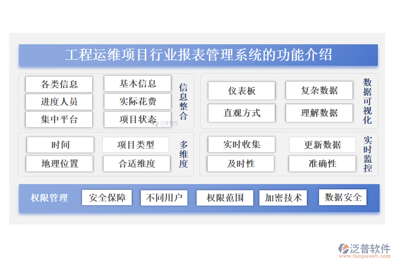Screen dimensions: 395x263
Task: Open the 仪表板 panel
Action: tap(241, 91)
